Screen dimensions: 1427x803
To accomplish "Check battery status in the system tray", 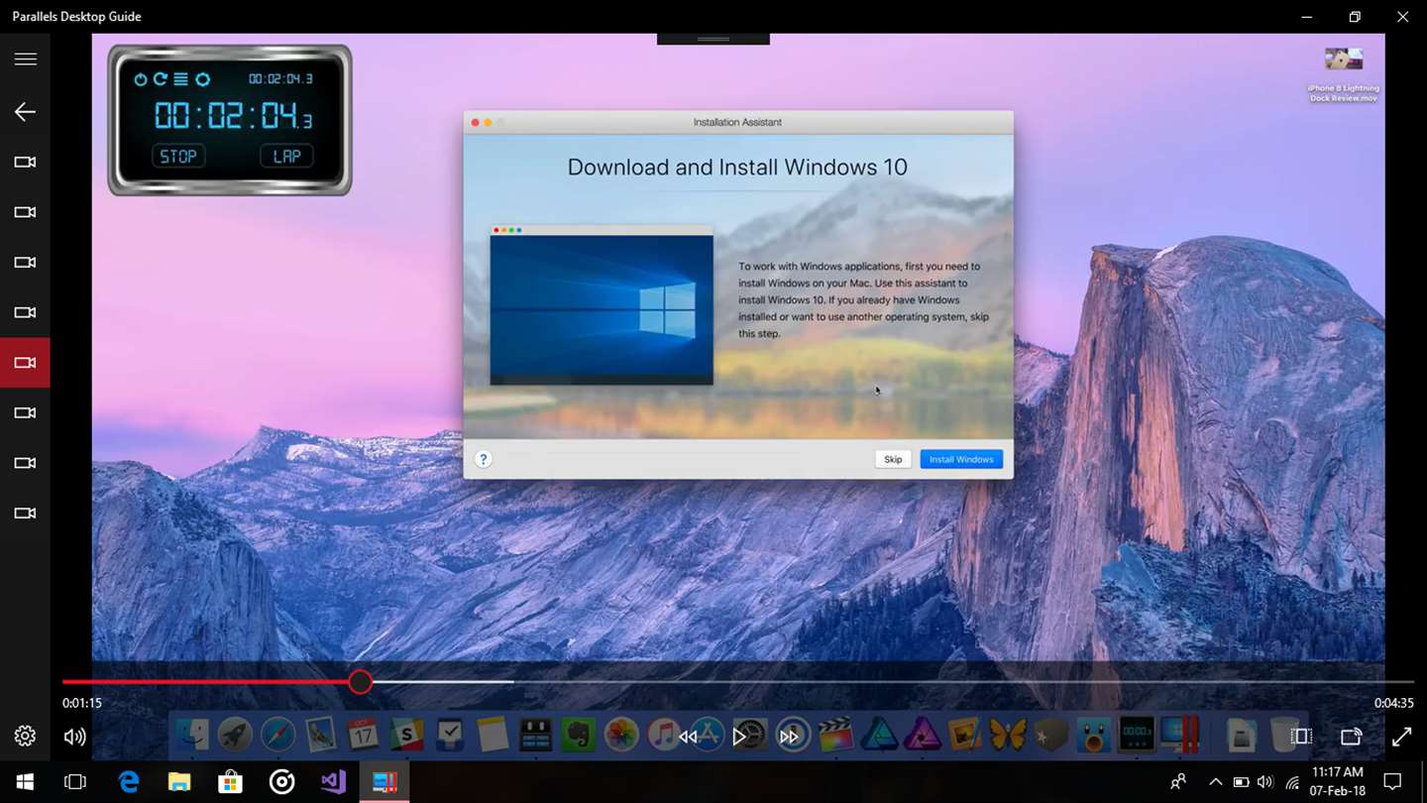I will [1241, 782].
